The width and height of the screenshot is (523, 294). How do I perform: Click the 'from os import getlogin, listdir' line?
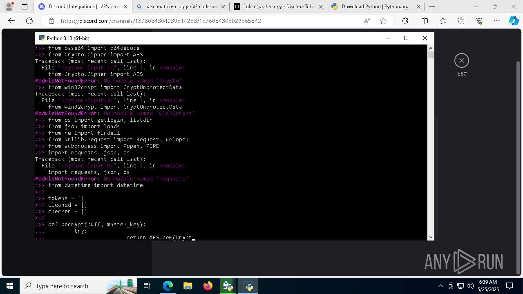point(100,120)
